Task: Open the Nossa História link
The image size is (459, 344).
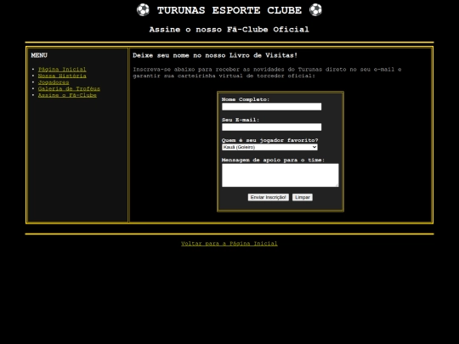Action: [62, 76]
